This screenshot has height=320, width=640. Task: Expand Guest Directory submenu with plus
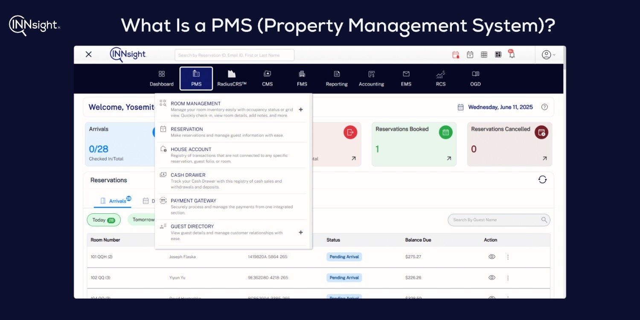click(301, 233)
